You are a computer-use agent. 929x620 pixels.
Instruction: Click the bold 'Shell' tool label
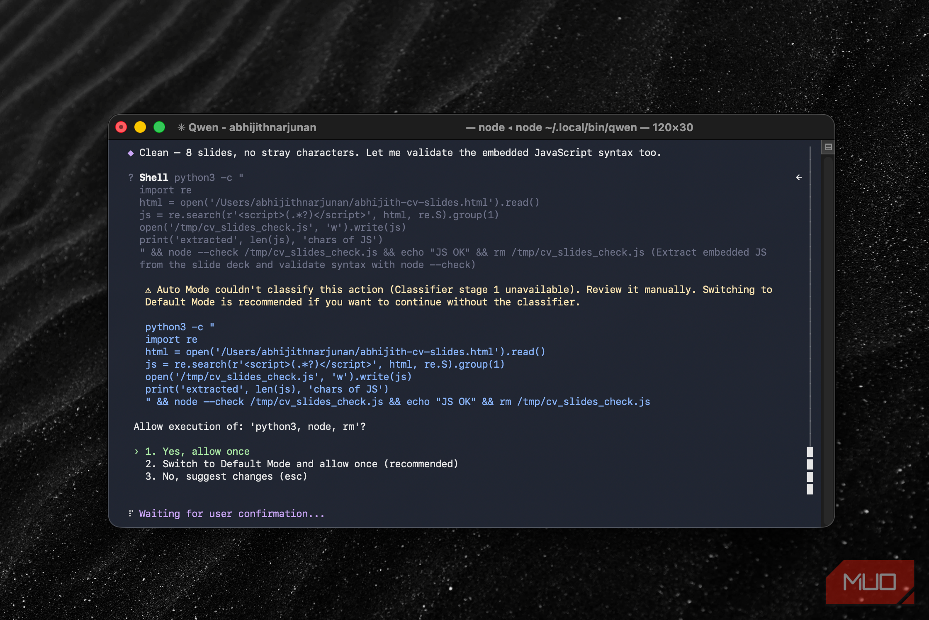pos(153,178)
